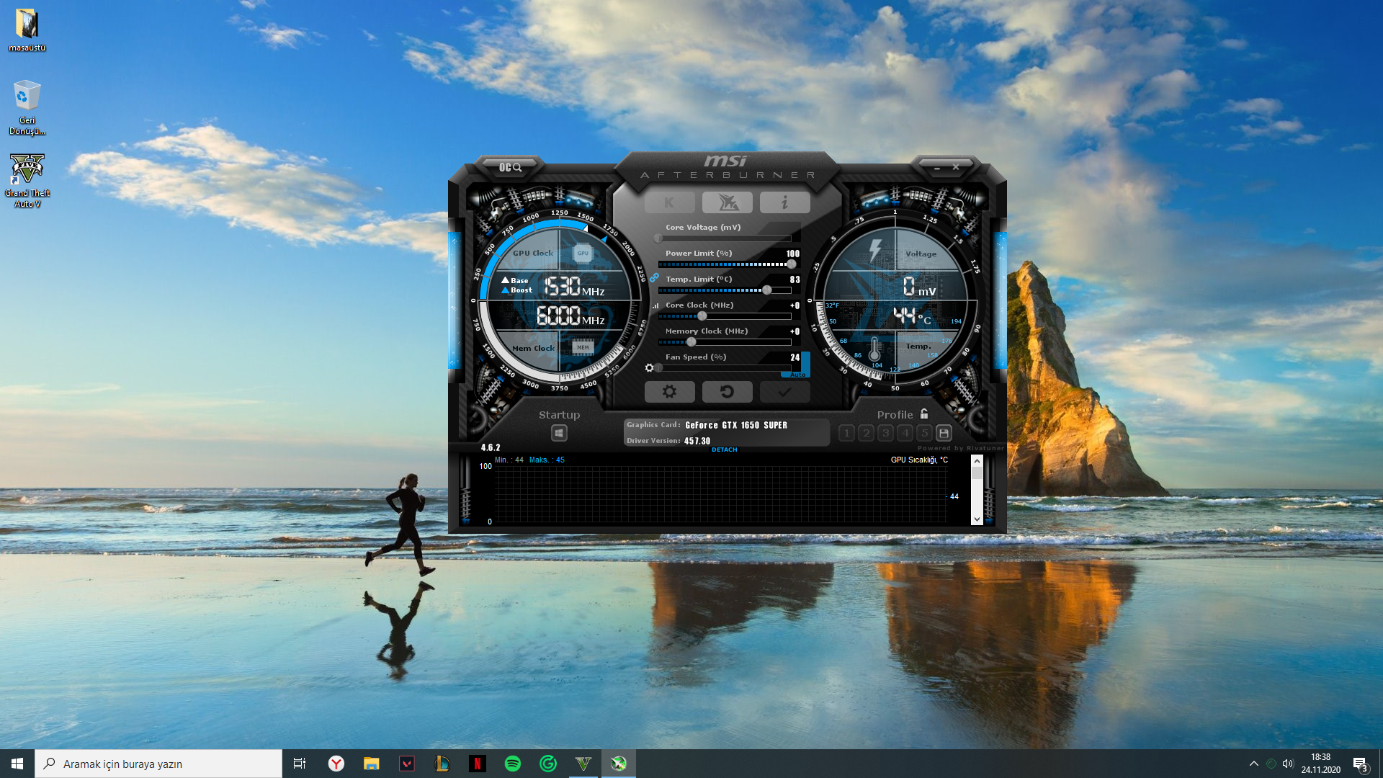Image resolution: width=1383 pixels, height=778 pixels.
Task: Click the thermometer icon in temp gauge
Action: (x=874, y=349)
